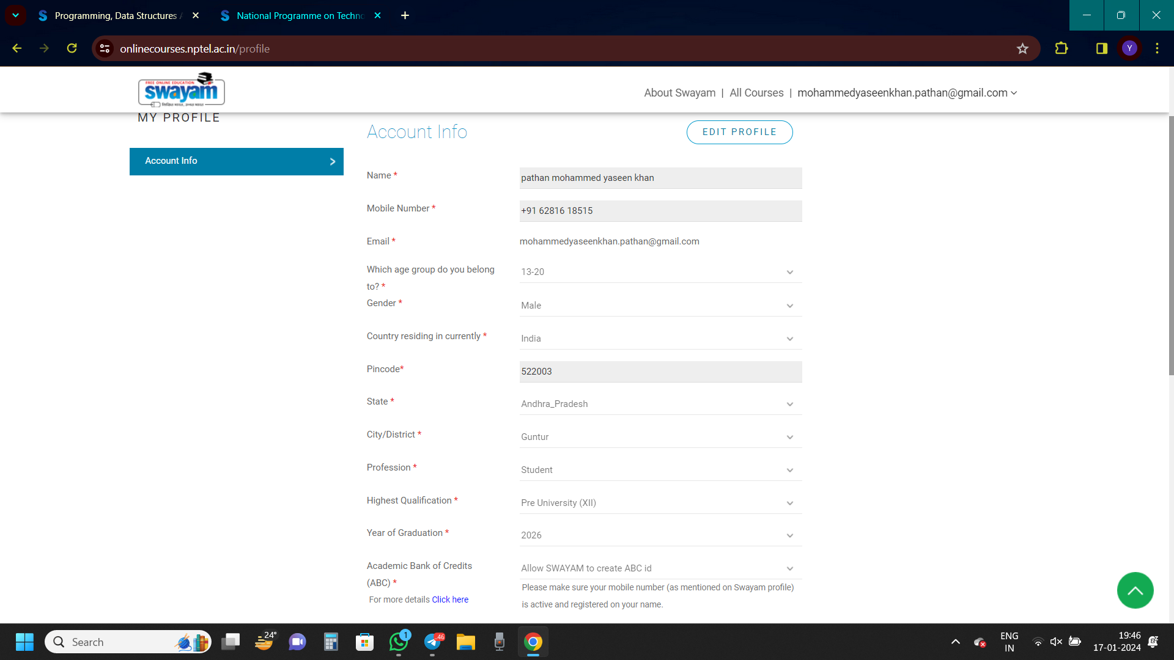Click the green scroll-to-top arrow button

coord(1135,590)
